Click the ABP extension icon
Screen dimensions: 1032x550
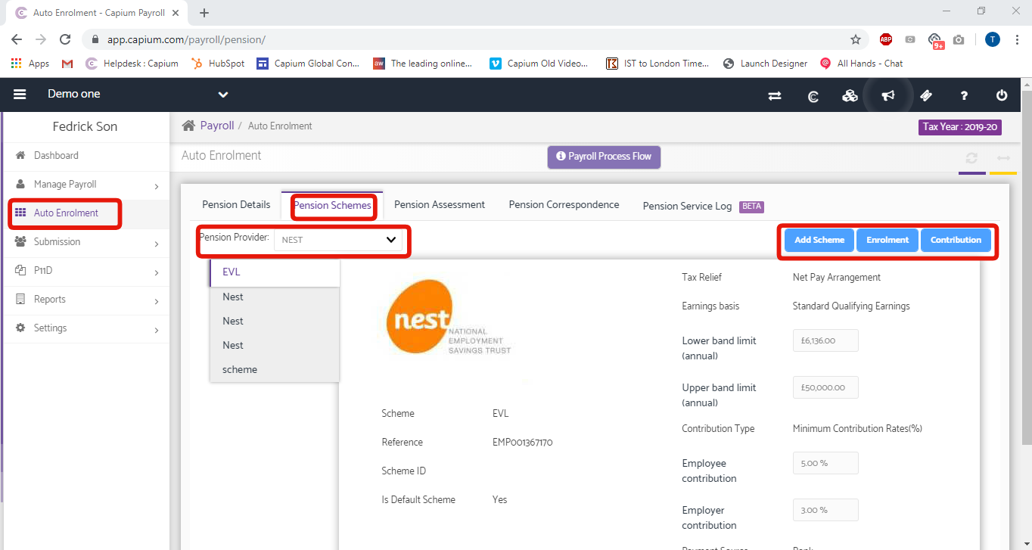coord(886,39)
